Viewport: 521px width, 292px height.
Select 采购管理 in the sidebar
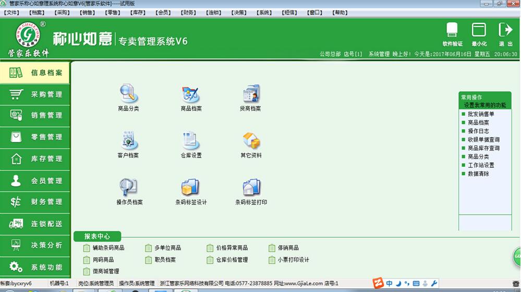click(x=35, y=94)
